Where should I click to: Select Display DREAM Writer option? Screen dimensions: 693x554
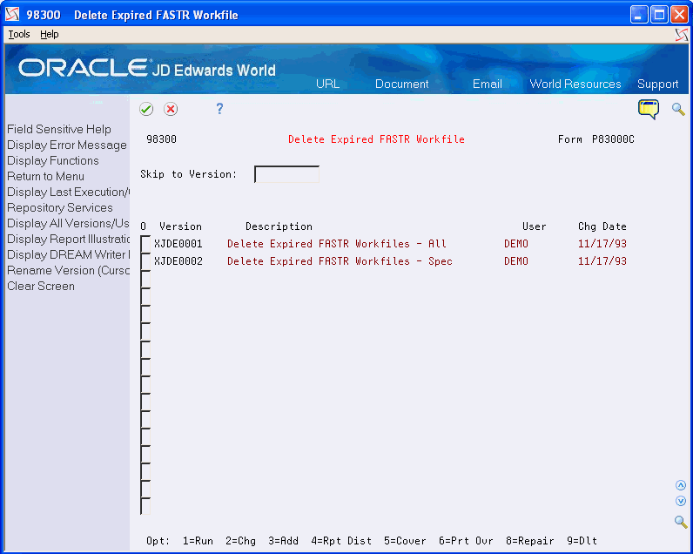(x=68, y=254)
